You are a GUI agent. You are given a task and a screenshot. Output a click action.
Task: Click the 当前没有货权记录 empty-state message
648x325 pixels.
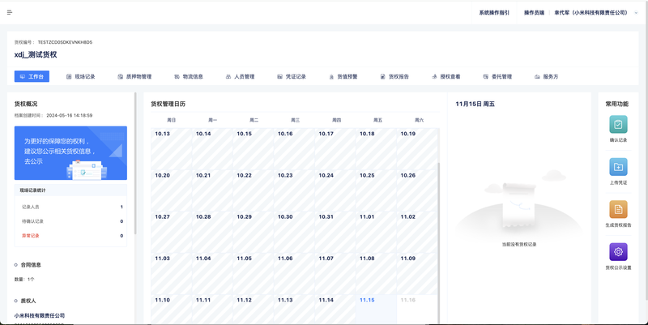pyautogui.click(x=519, y=245)
